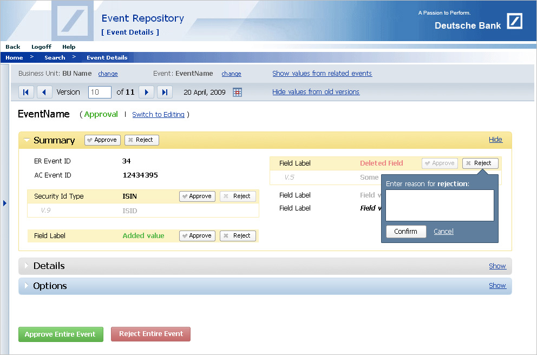Go to the previous version
The image size is (537, 355).
[x=44, y=92]
